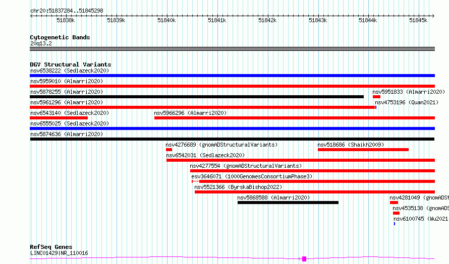
Task: Select nsv5521366 (ByrskaBishop2022) variant label
Action: [x=238, y=187]
